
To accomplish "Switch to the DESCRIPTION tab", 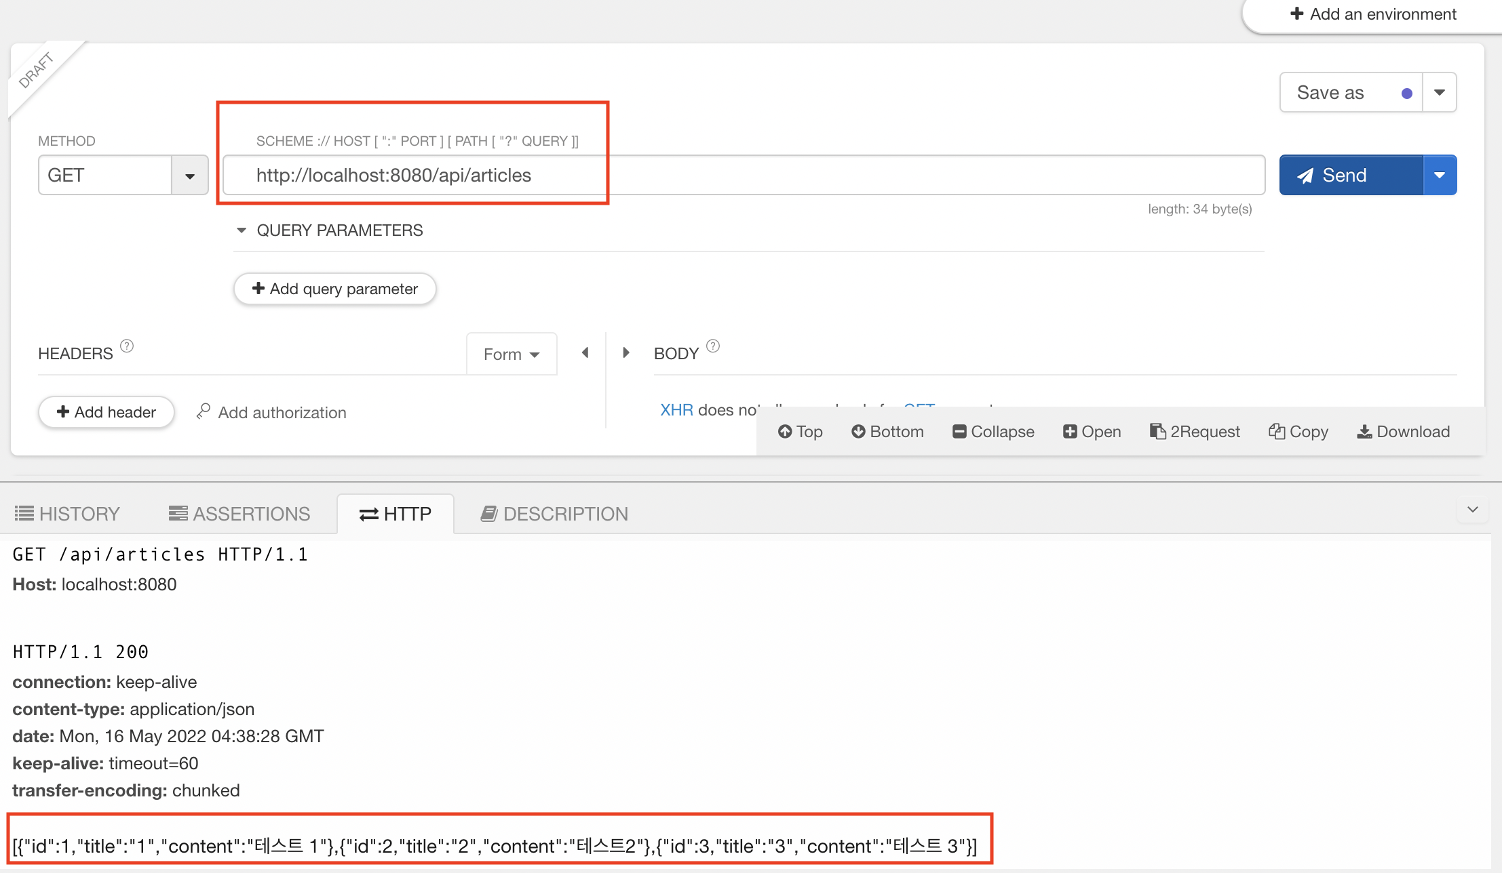I will pyautogui.click(x=554, y=514).
